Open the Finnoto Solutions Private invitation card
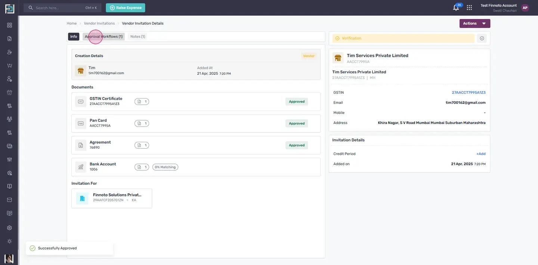 (112, 198)
